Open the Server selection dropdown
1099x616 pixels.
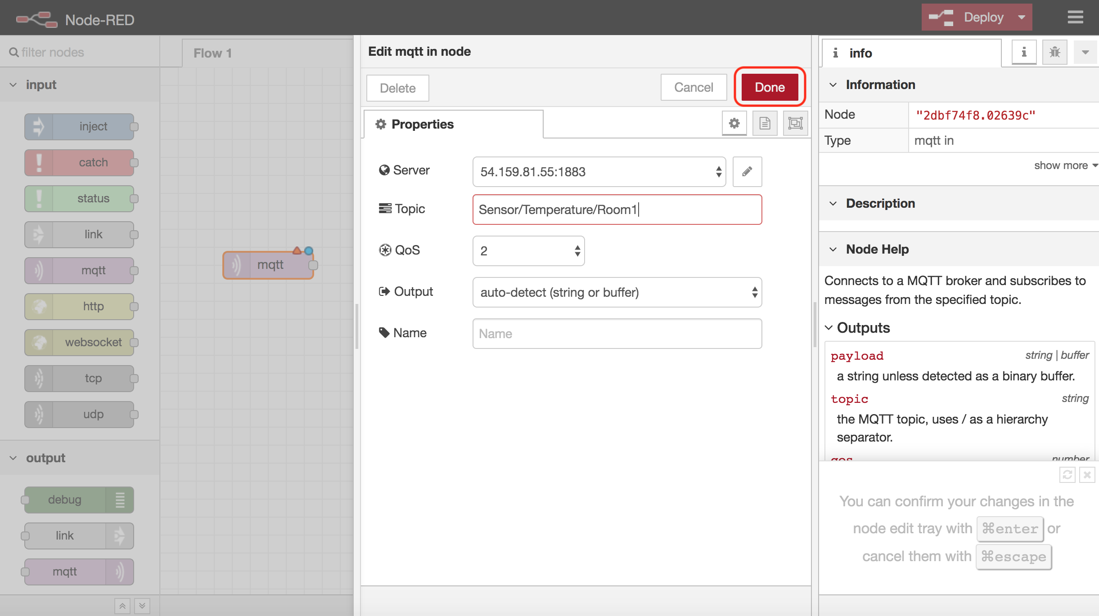click(x=599, y=172)
